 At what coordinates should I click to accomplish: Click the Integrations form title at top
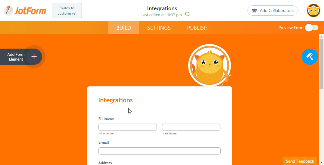162,8
